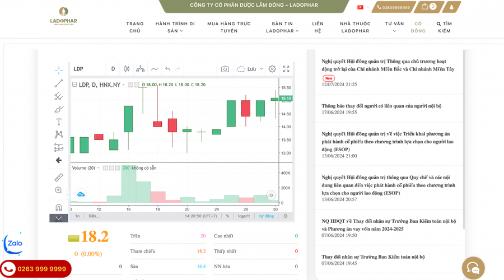Open Volume indicator settings
Image resolution: width=504 pixels, height=280 pixels.
point(111,168)
